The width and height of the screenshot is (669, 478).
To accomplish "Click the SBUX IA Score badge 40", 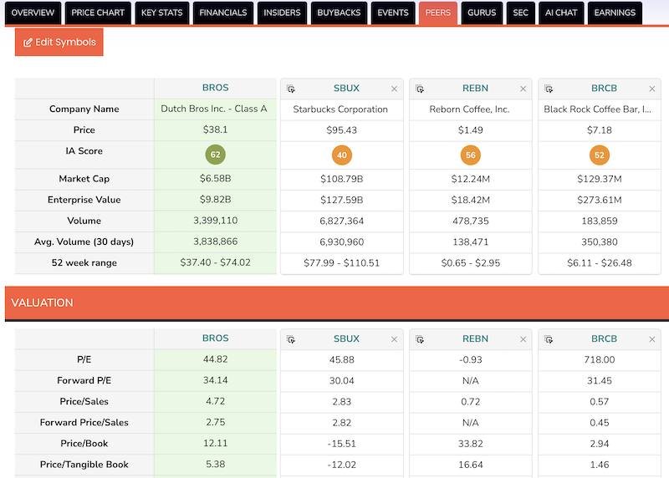I will pyautogui.click(x=342, y=155).
